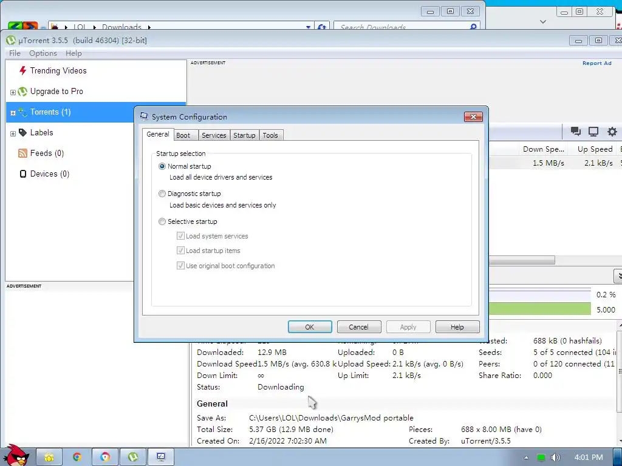Open the Explorer address bar dropdown arrow
Image resolution: width=622 pixels, height=466 pixels.
(x=308, y=27)
